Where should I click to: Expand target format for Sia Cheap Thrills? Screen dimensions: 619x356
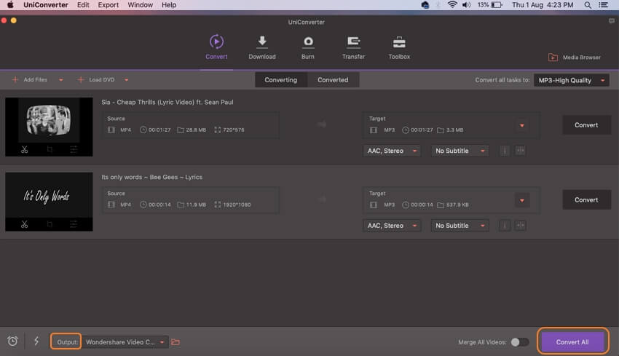[x=522, y=125]
